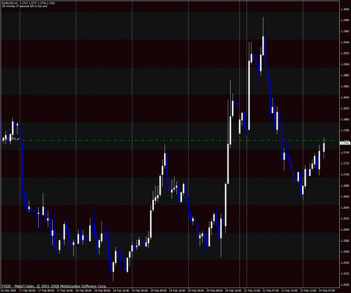The height and width of the screenshot is (293, 351).
Task: Click the 1.2705 price axis label
Action: tap(345, 174)
